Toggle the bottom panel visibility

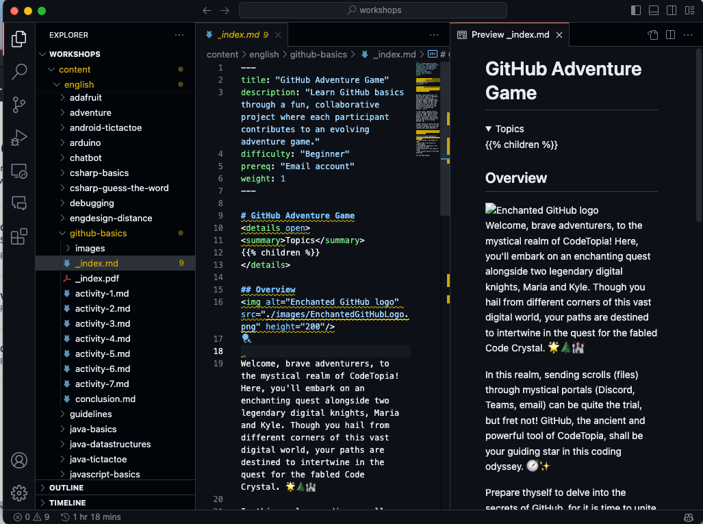654,10
